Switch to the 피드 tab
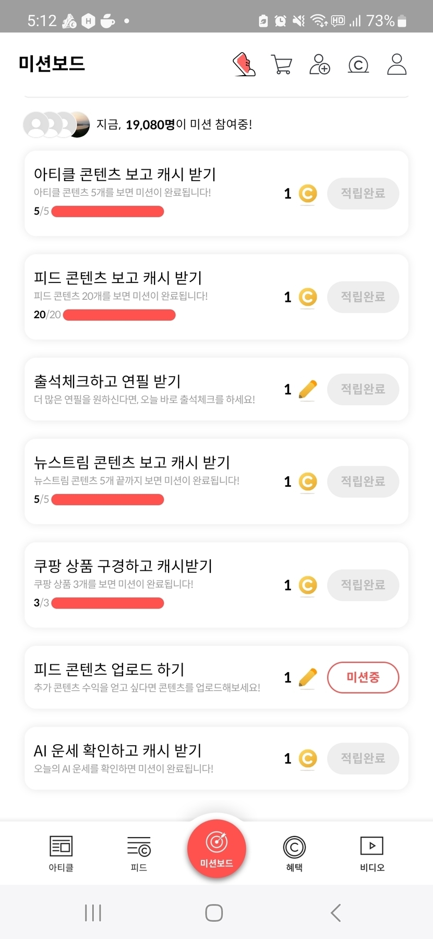The height and width of the screenshot is (939, 433). 139,853
